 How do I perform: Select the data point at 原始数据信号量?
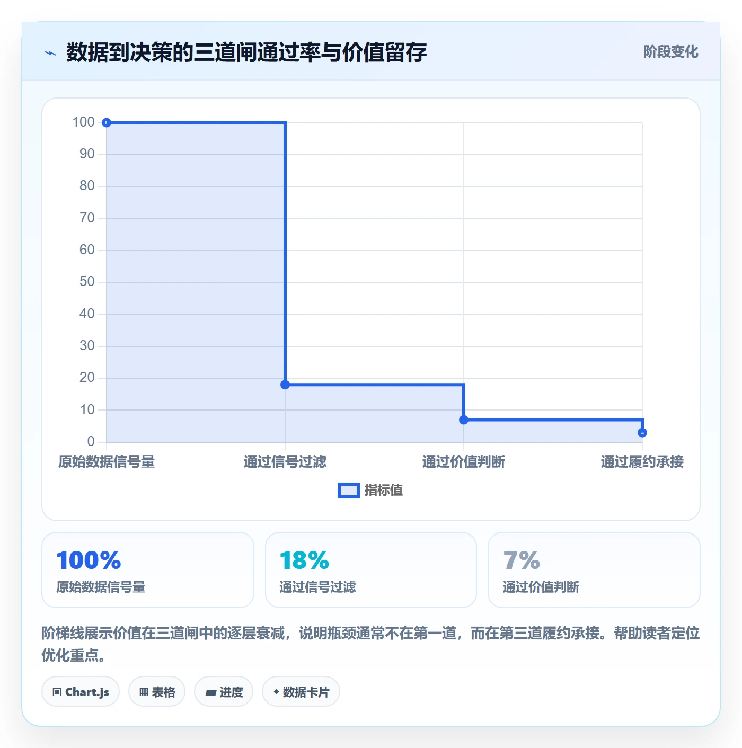coord(107,123)
